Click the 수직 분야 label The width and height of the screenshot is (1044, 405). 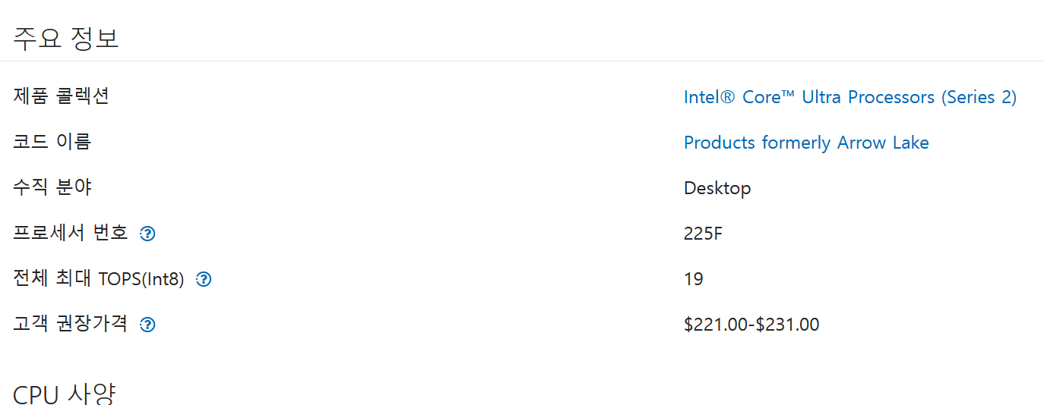(x=52, y=187)
